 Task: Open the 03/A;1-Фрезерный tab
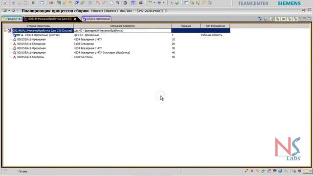coord(97,19)
